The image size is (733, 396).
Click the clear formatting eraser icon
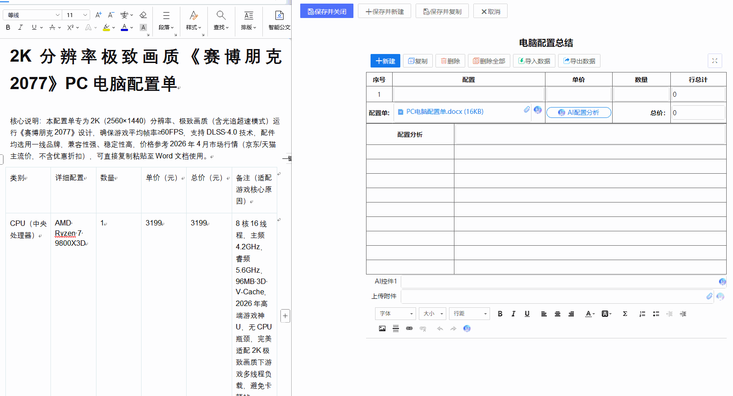coord(143,15)
